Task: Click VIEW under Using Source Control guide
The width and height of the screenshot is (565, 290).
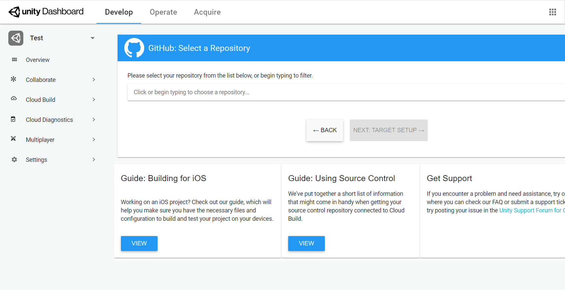Action: [x=306, y=243]
